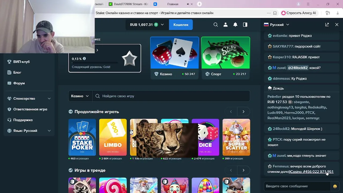Open the Казино category dropdown in search
Screen dimensions: 343x193
[x=80, y=96]
